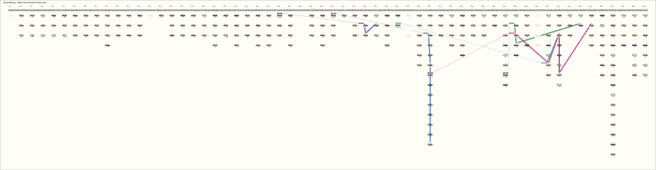Click the group # 60 header label
The width and height of the screenshot is (656, 170).
pos(645,6)
